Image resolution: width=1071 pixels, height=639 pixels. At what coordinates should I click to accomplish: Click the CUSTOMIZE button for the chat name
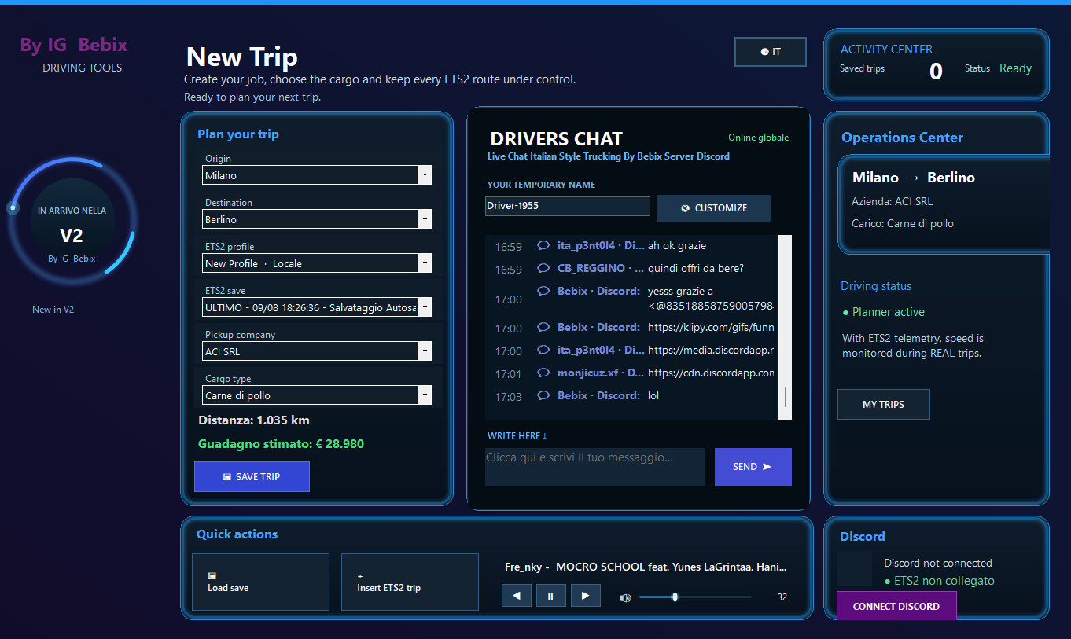pos(714,208)
